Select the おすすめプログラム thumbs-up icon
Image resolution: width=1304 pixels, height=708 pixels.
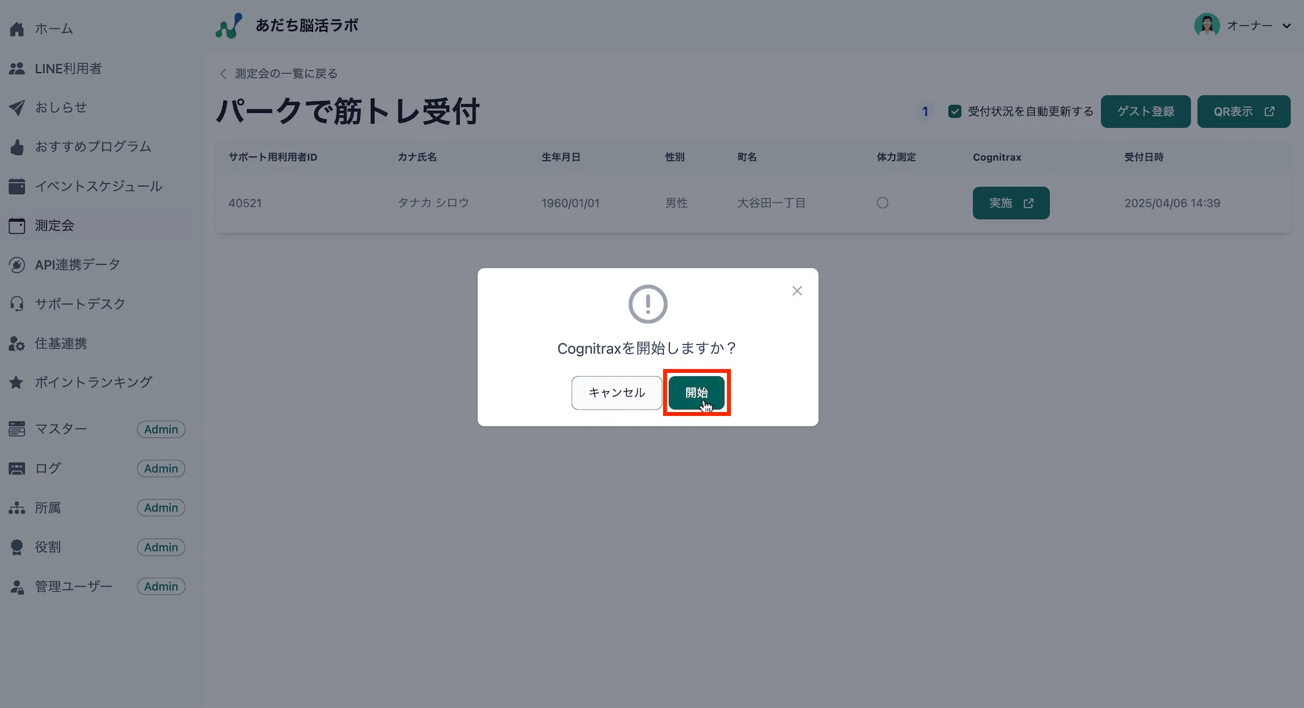(x=17, y=146)
